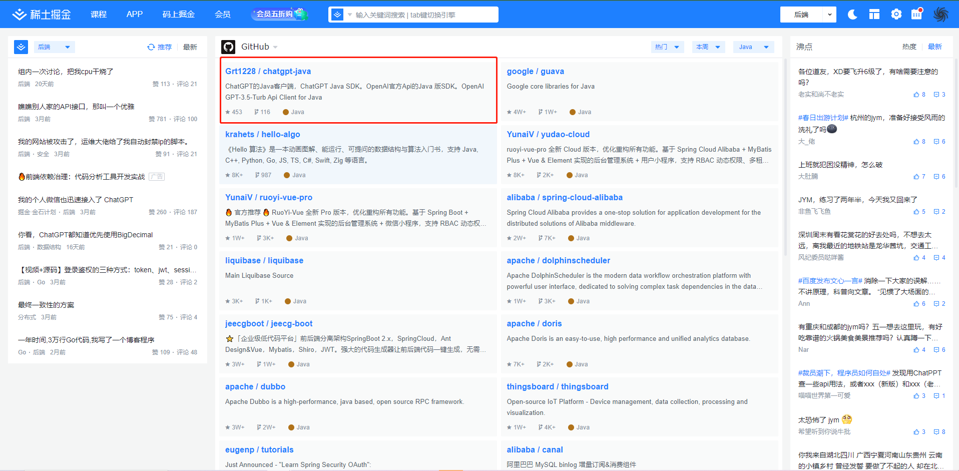
Task: Click the user avatar spiral icon
Action: 941,15
